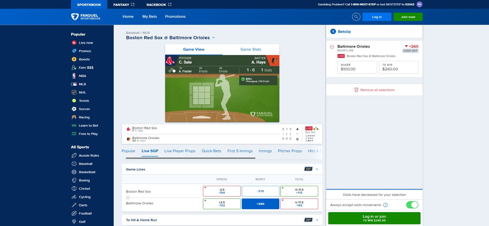Click the To Win amount field
The height and width of the screenshot is (226, 489).
click(399, 67)
